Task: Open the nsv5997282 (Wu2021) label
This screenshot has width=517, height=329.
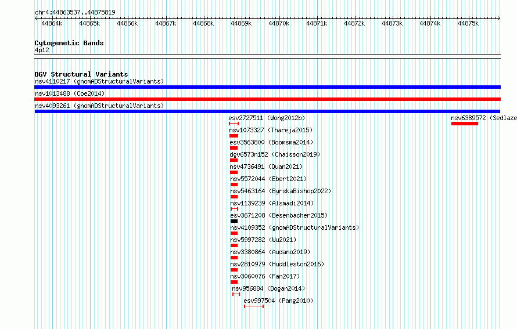Action: point(263,240)
